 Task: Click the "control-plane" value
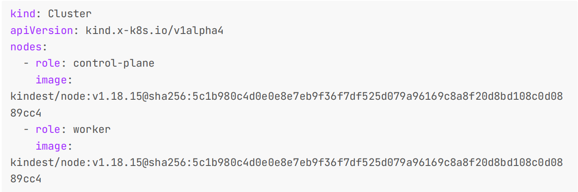click(x=113, y=63)
